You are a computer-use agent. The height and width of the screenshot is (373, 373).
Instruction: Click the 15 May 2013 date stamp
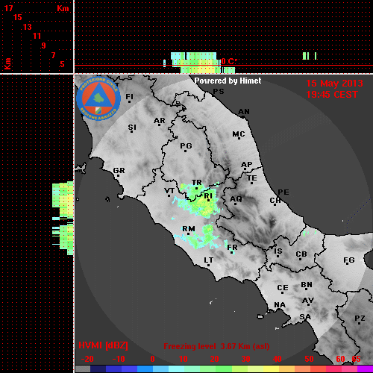click(x=334, y=84)
